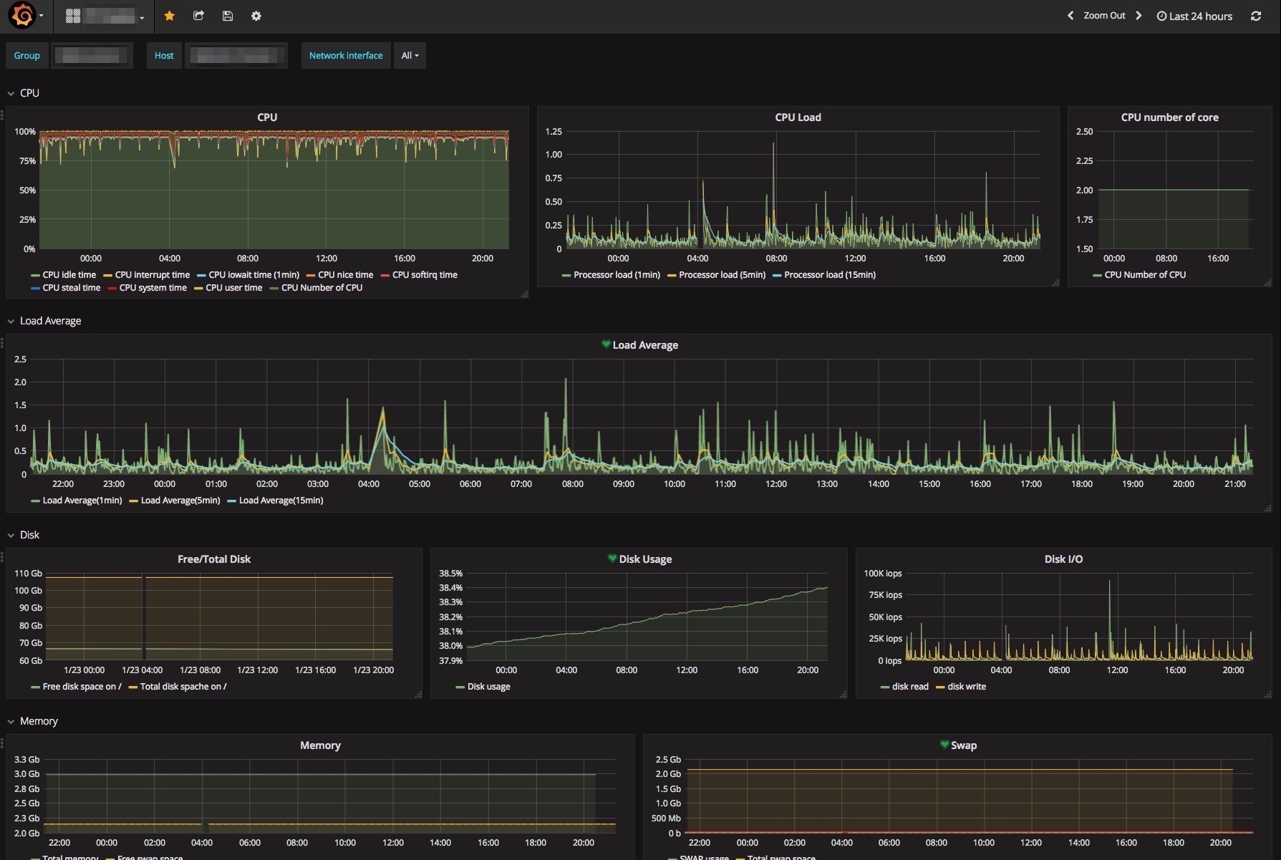1281x860 pixels.
Task: Star this dashboard as favorite
Action: click(170, 16)
